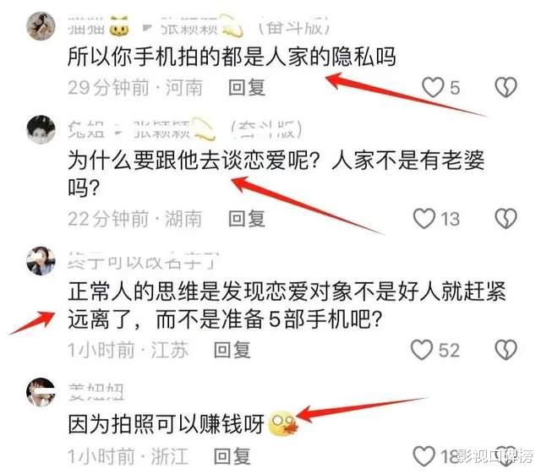
Task: Click 回复 under the 22分钟前 湖南 comment
Action: point(247,219)
